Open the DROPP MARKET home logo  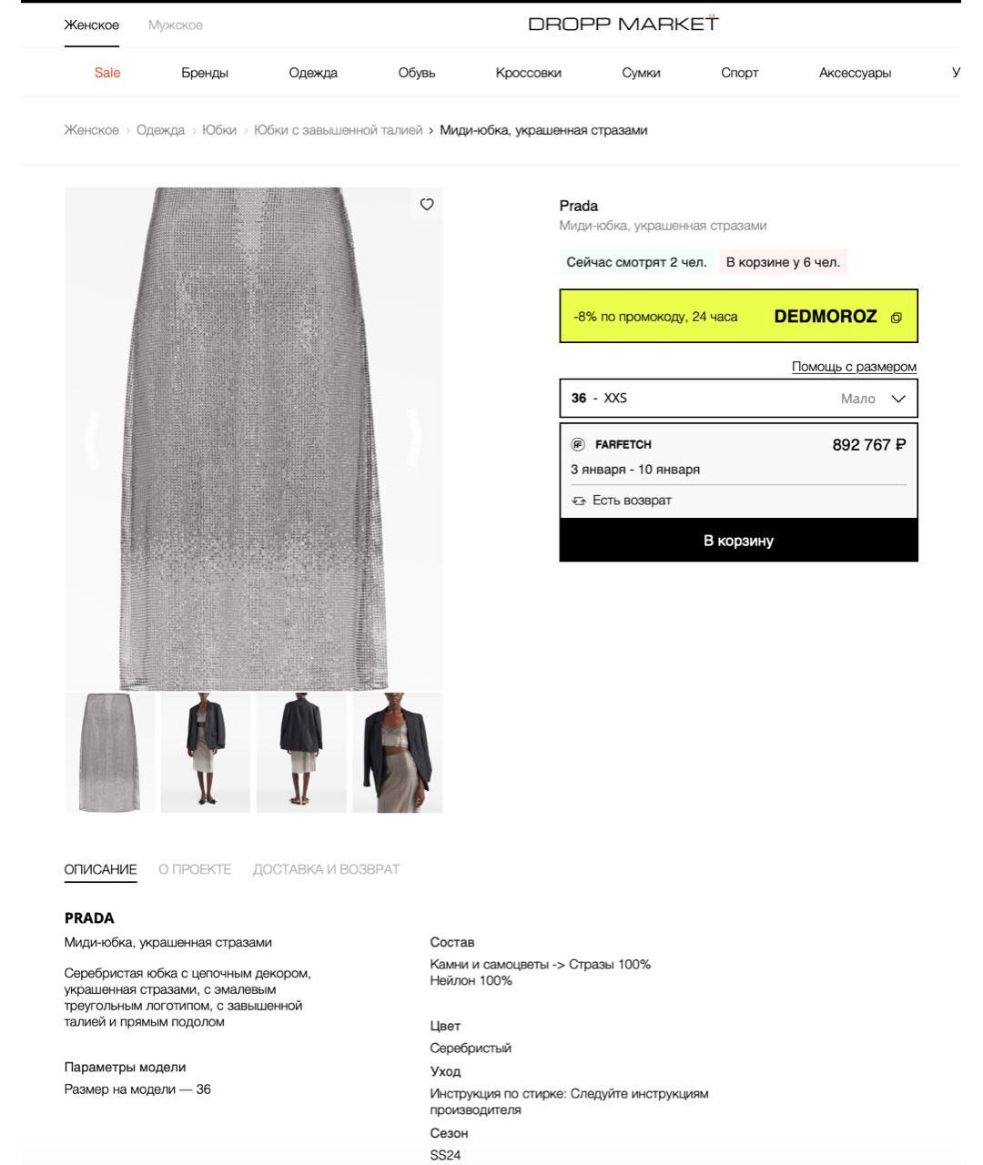pos(623,24)
